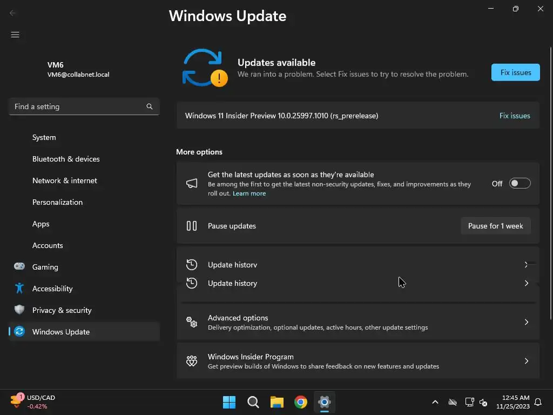Open the notification bell
The image size is (553, 415).
pyautogui.click(x=538, y=402)
